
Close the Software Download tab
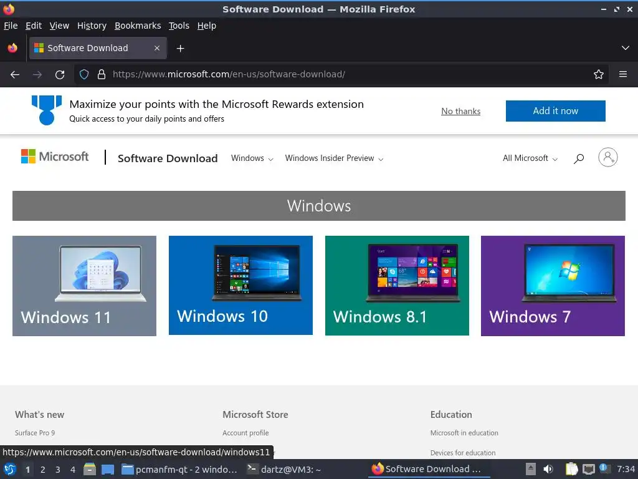point(157,48)
